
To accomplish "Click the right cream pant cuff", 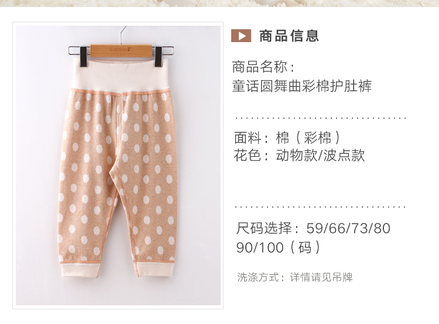I will 155,269.
